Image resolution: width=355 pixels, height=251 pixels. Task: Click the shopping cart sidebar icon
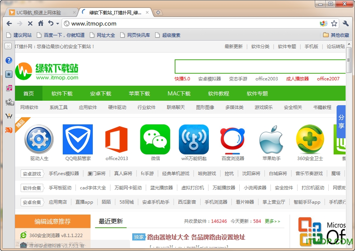(9, 116)
